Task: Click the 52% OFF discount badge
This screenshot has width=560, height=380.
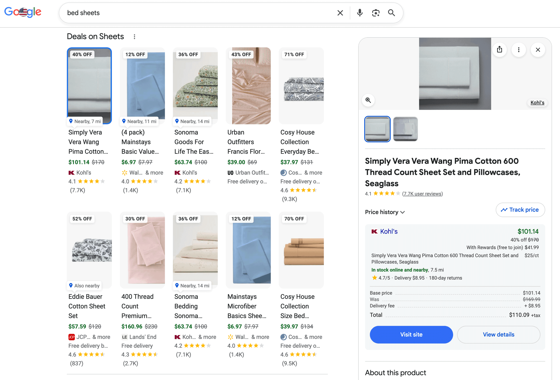Action: [82, 219]
